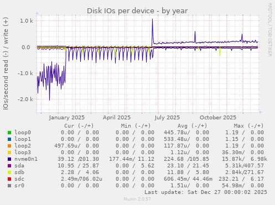Click the 1.0 k y-axis label
The width and height of the screenshot is (275, 205).
pyautogui.click(x=27, y=21)
